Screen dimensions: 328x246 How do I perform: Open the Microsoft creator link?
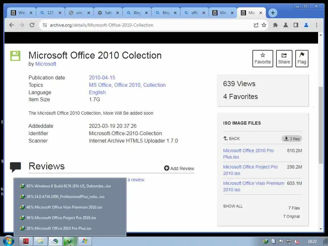pos(45,64)
